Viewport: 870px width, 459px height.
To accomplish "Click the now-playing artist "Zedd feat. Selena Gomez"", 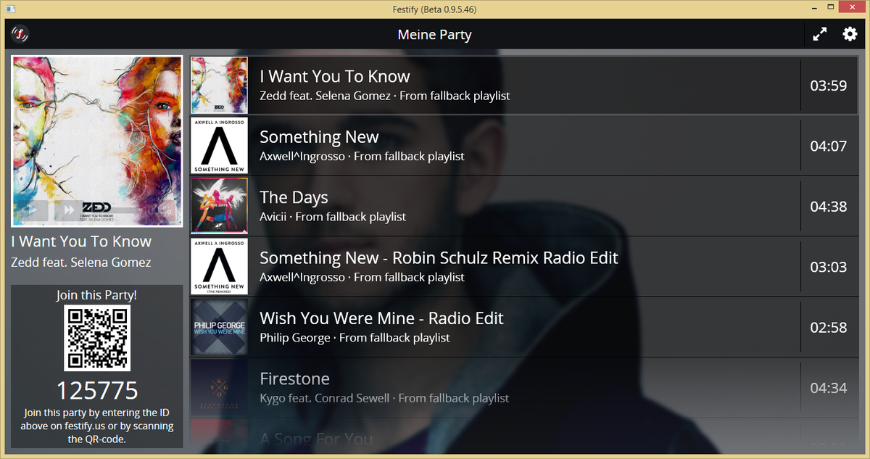I will pyautogui.click(x=81, y=262).
